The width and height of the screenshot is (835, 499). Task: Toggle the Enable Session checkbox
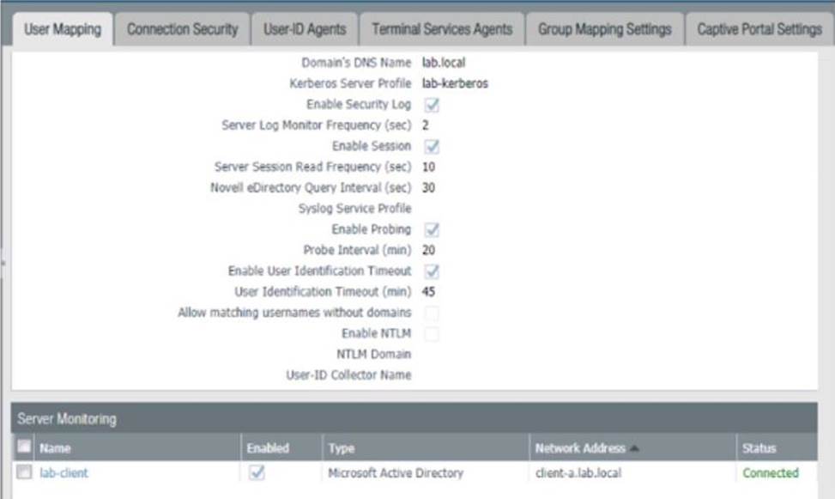coord(432,146)
